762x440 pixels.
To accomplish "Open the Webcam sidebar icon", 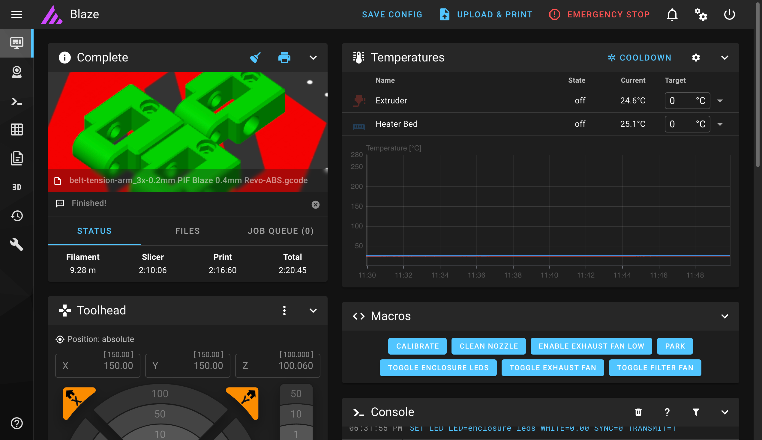I will (16, 72).
